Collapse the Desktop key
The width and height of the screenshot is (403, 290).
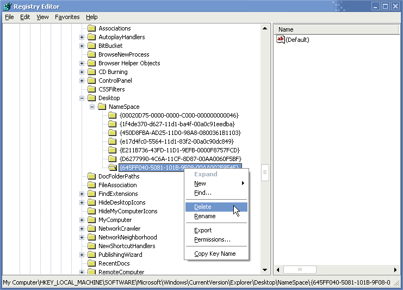[x=82, y=98]
